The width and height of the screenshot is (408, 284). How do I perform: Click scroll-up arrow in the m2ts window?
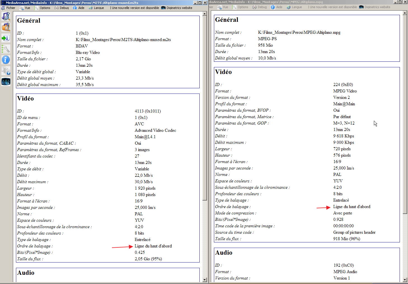tap(204, 14)
